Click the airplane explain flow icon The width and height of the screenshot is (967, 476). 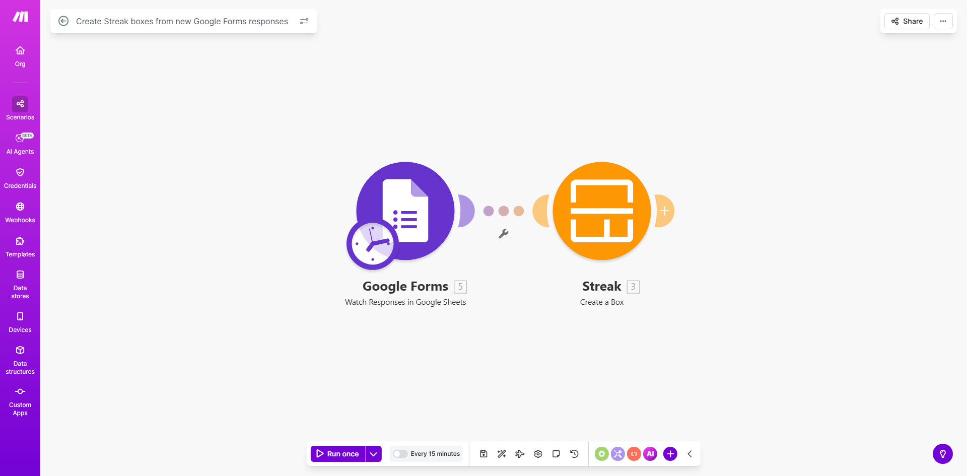[520, 454]
